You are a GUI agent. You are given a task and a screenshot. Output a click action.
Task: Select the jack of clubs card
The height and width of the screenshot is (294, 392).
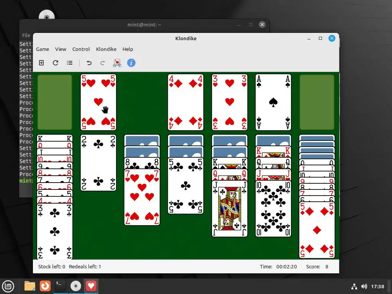pyautogui.click(x=230, y=209)
